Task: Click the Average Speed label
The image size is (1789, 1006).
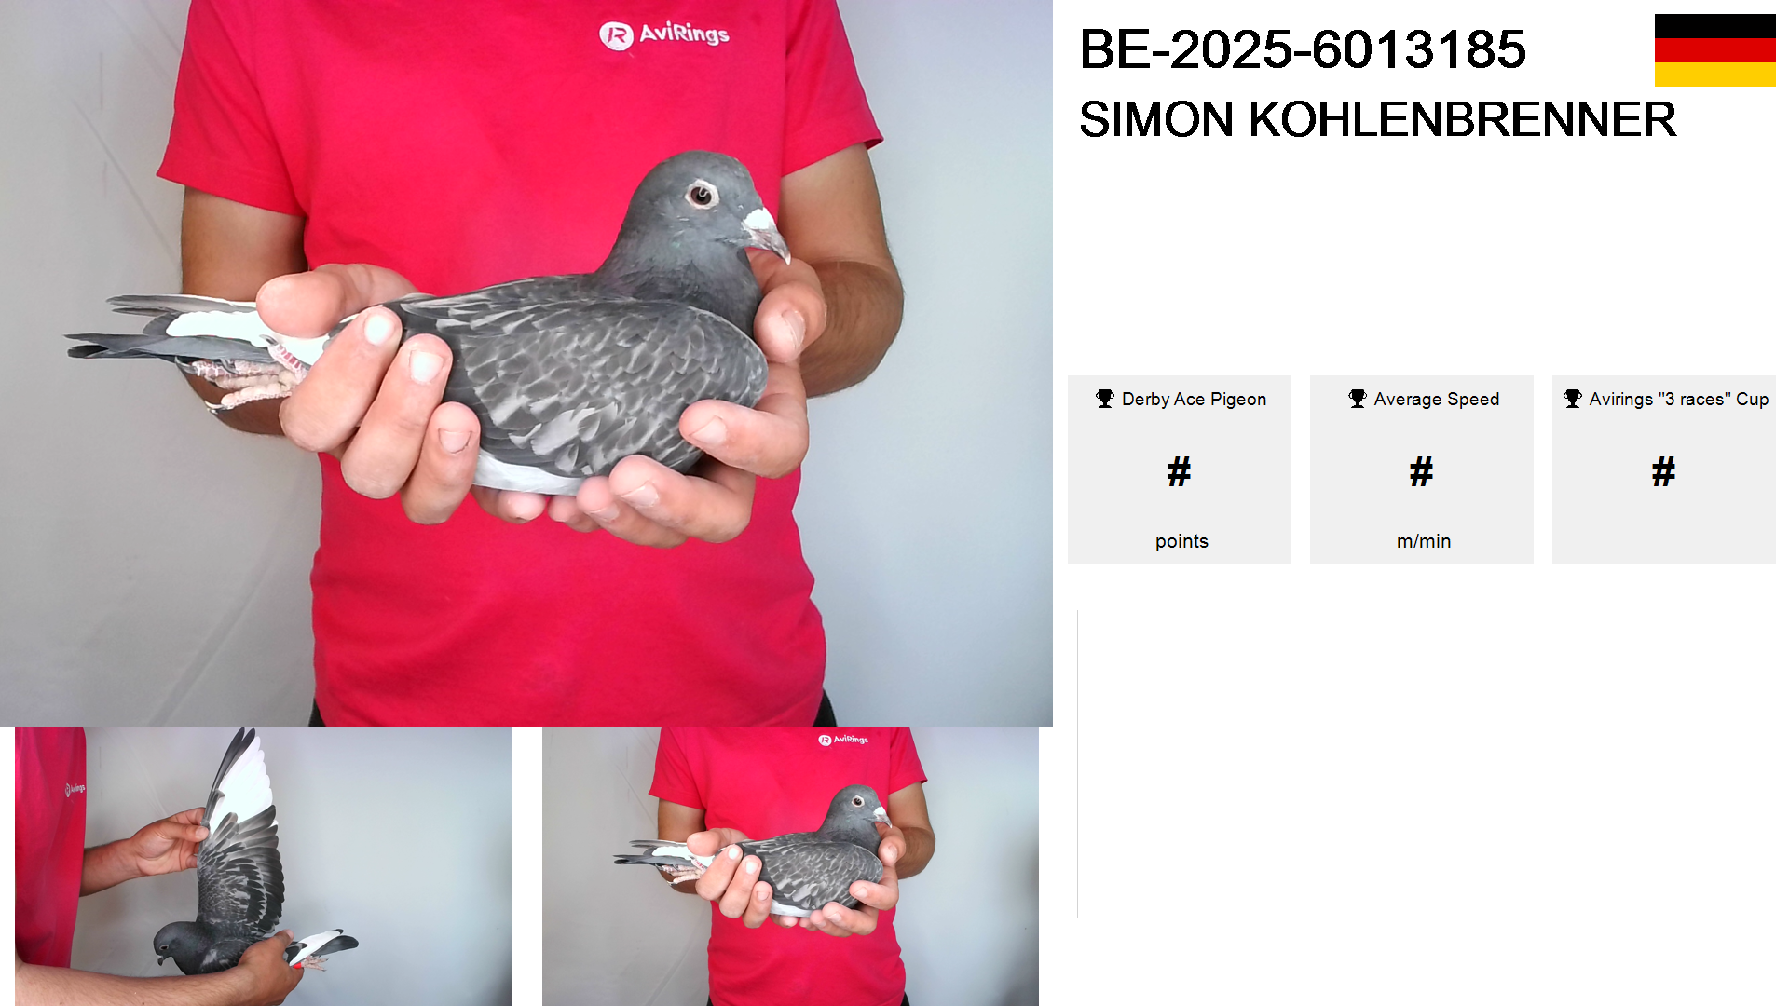Action: pyautogui.click(x=1436, y=400)
